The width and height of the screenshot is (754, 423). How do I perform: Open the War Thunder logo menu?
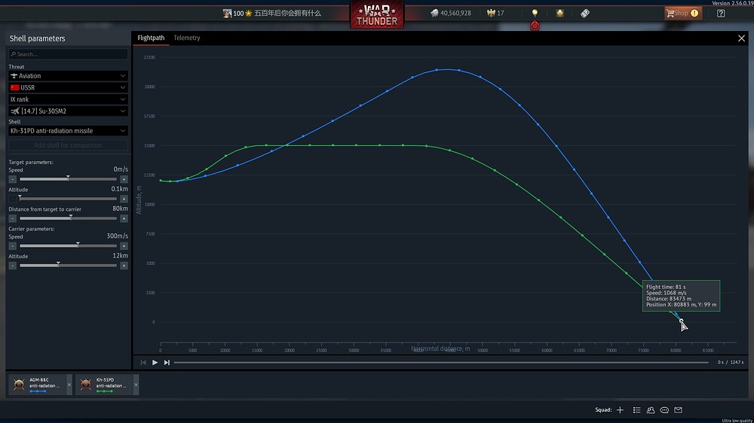[377, 14]
